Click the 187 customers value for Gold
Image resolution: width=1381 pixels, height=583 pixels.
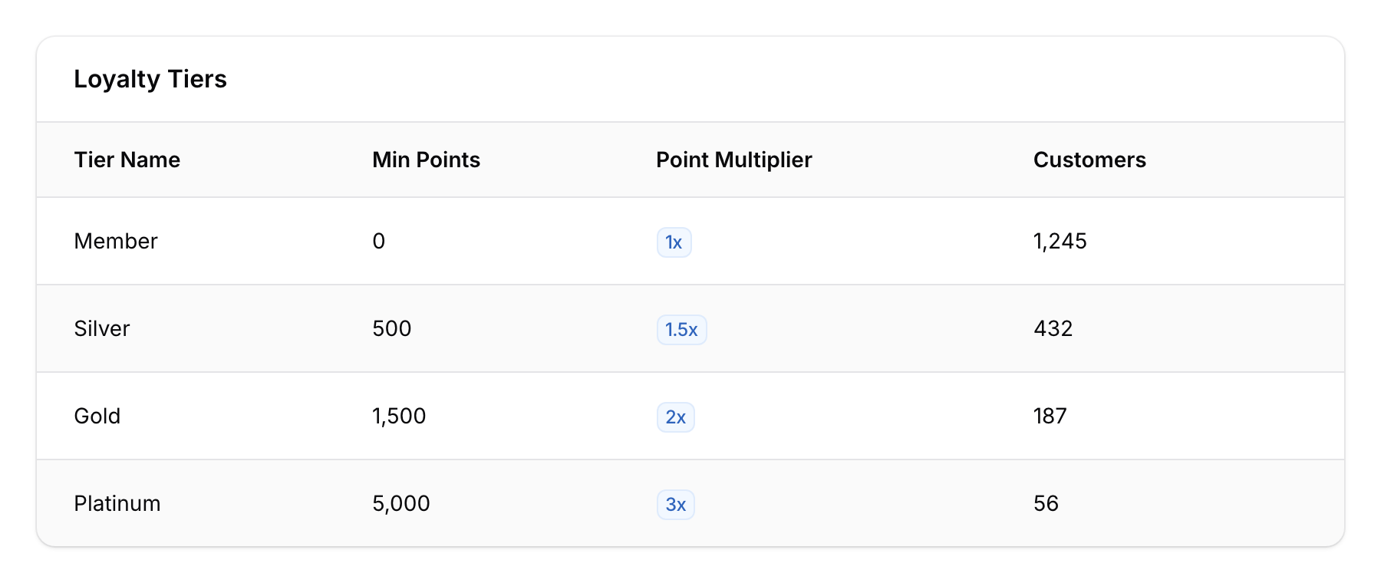tap(1051, 417)
